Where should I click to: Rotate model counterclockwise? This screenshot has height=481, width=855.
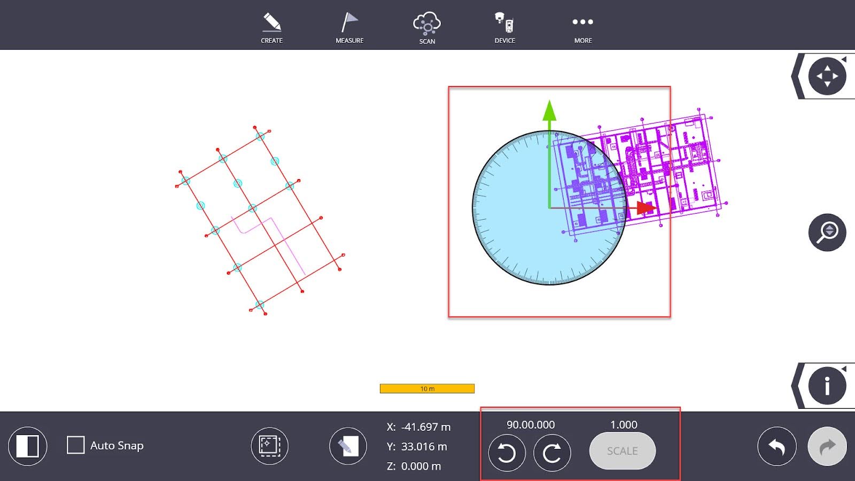(507, 453)
